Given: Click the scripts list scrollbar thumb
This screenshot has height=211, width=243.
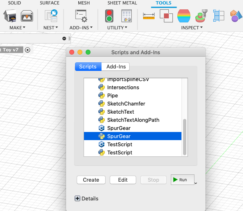Looking at the screenshot, I should [x=185, y=137].
